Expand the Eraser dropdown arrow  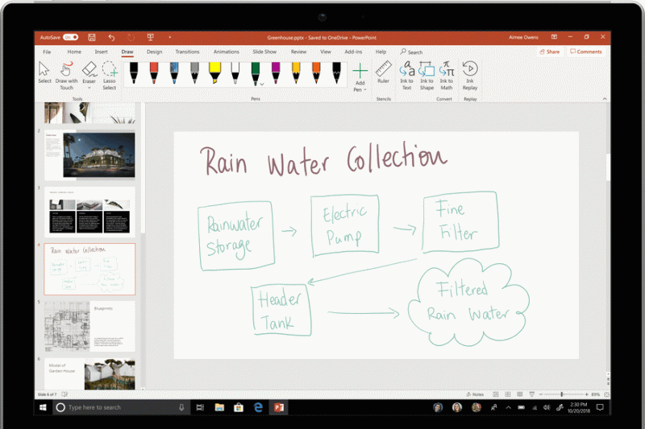click(x=89, y=88)
